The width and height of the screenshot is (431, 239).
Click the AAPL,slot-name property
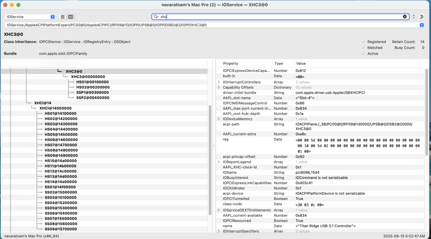pos(237,98)
